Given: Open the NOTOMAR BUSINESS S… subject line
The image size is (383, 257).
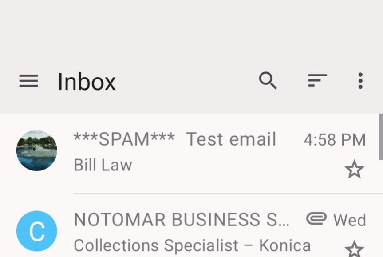Looking at the screenshot, I should point(182,220).
